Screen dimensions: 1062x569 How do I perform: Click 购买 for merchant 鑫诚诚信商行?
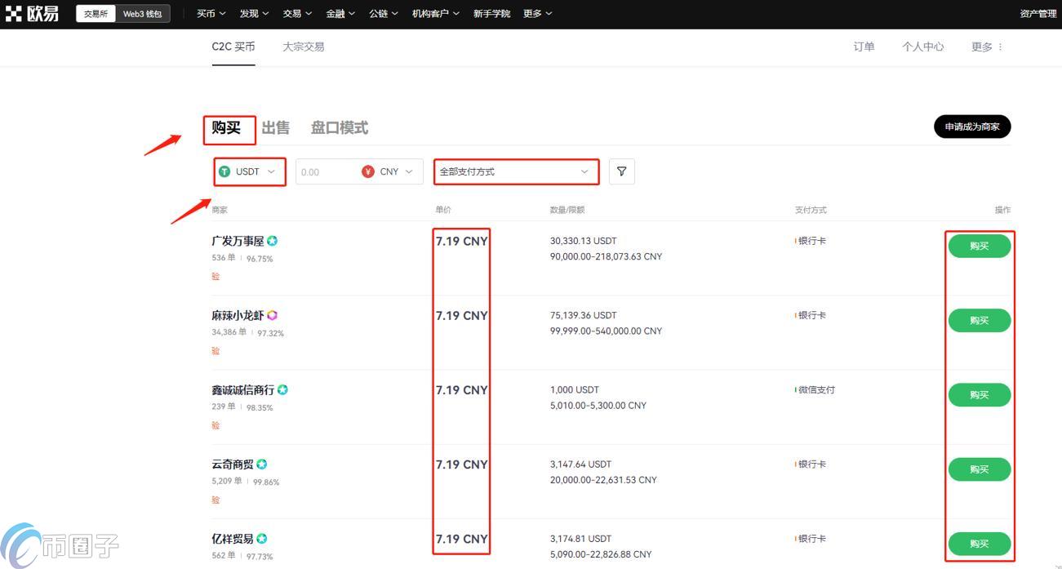pos(979,394)
